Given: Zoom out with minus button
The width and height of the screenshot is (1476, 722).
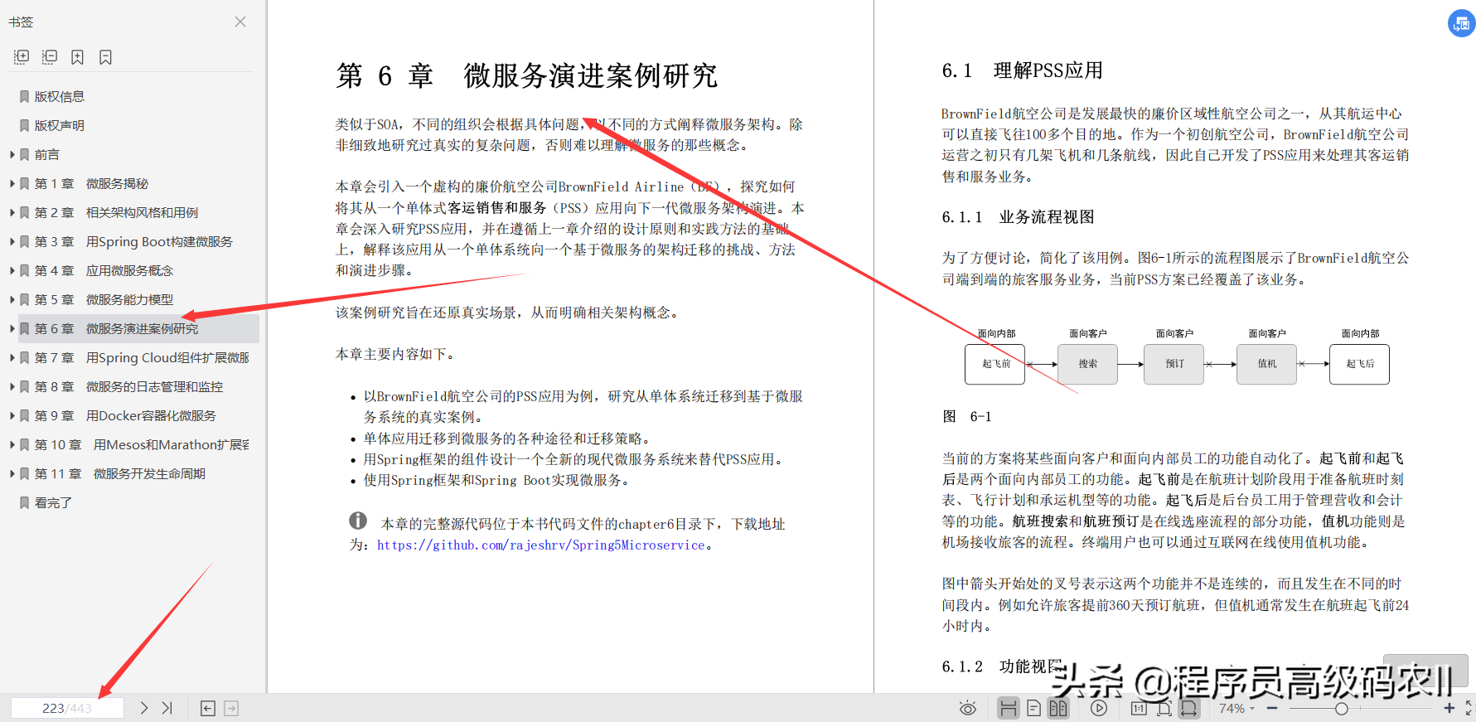Looking at the screenshot, I should pyautogui.click(x=1272, y=708).
